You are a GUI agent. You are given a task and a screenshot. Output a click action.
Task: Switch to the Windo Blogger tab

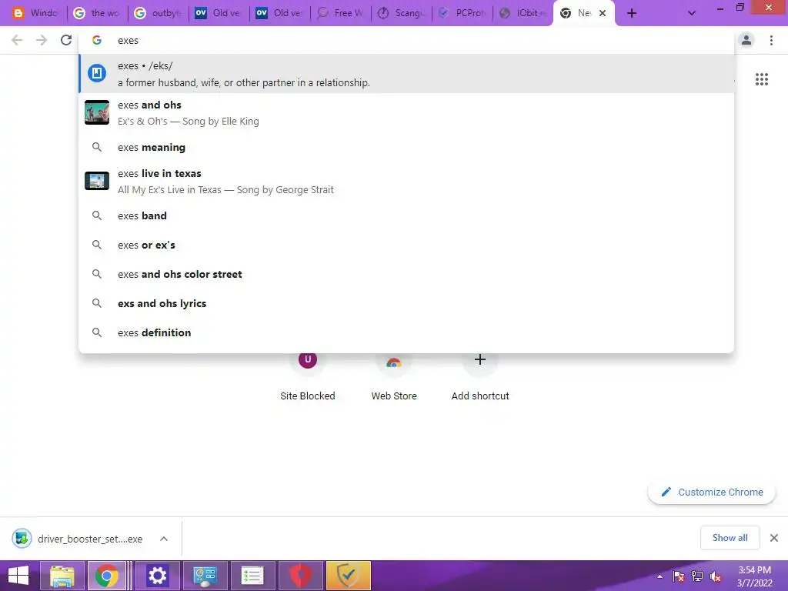point(35,13)
